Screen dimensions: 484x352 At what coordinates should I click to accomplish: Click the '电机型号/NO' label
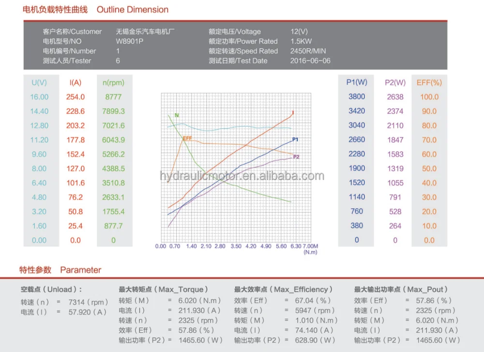tap(62, 41)
